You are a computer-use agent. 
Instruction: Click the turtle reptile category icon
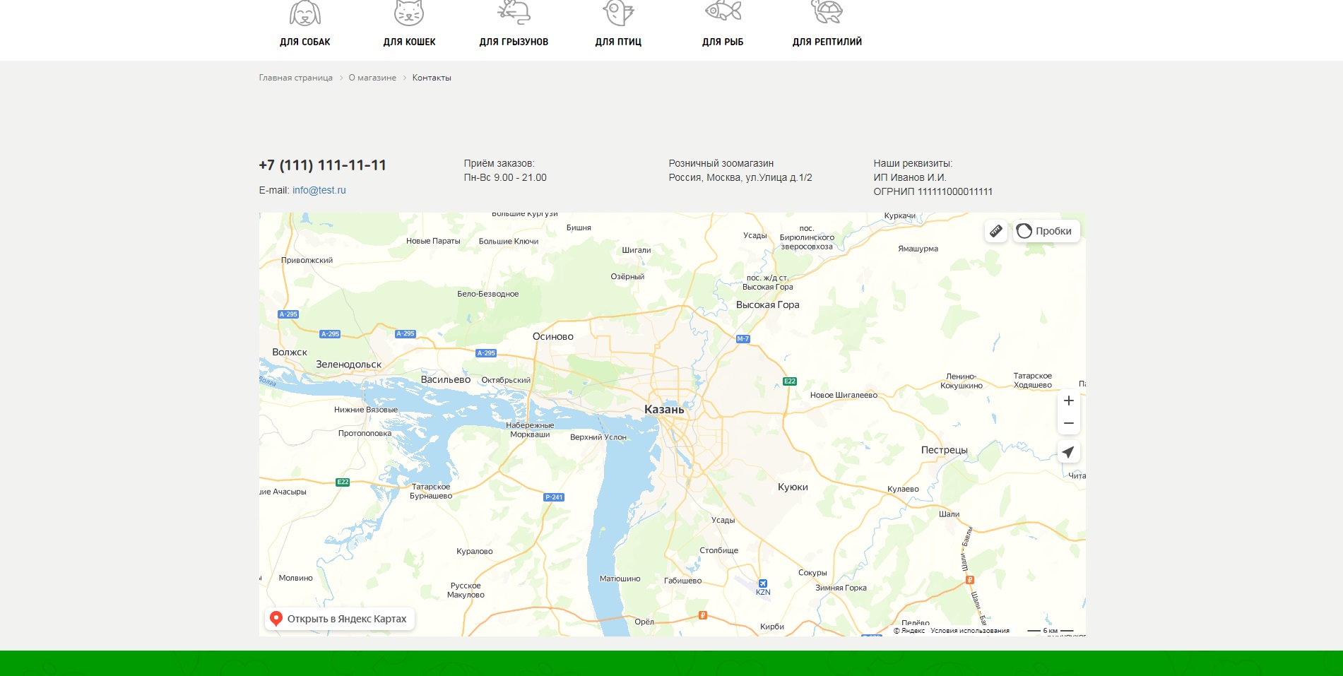click(x=827, y=11)
